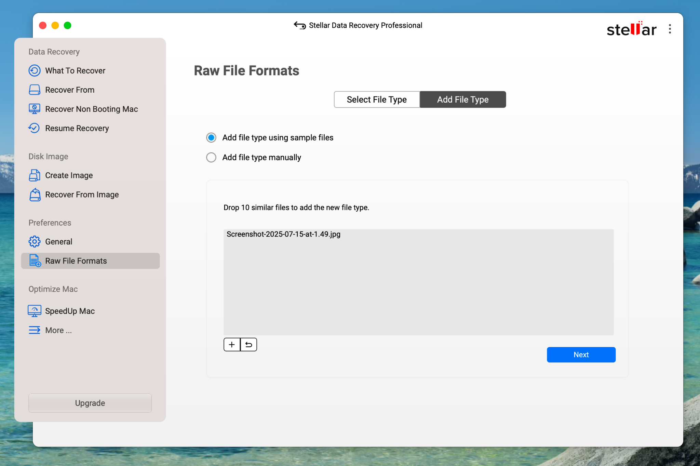
Task: Select Add file type using sample files
Action: point(211,138)
